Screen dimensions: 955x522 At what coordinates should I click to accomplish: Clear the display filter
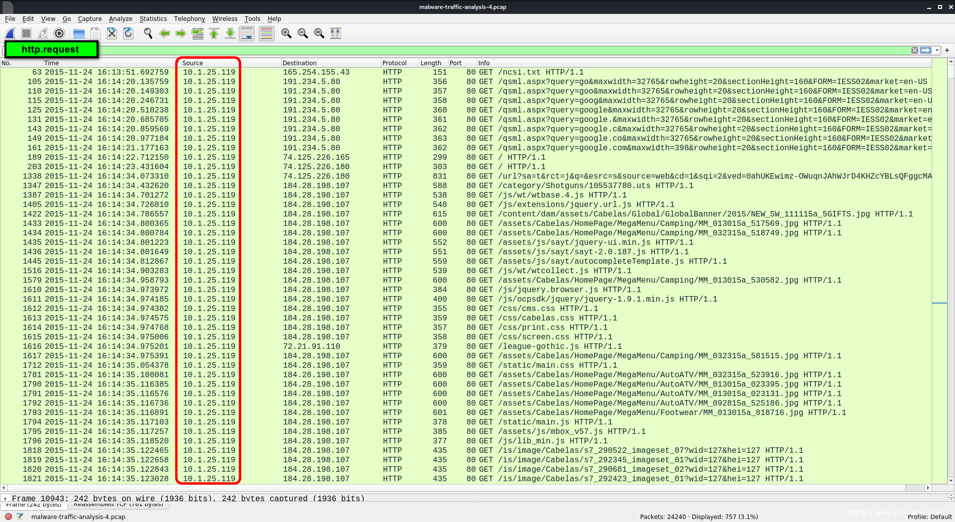914,50
